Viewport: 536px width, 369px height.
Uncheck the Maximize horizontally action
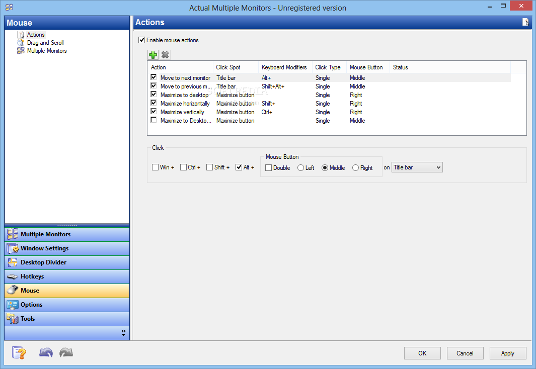coord(154,103)
